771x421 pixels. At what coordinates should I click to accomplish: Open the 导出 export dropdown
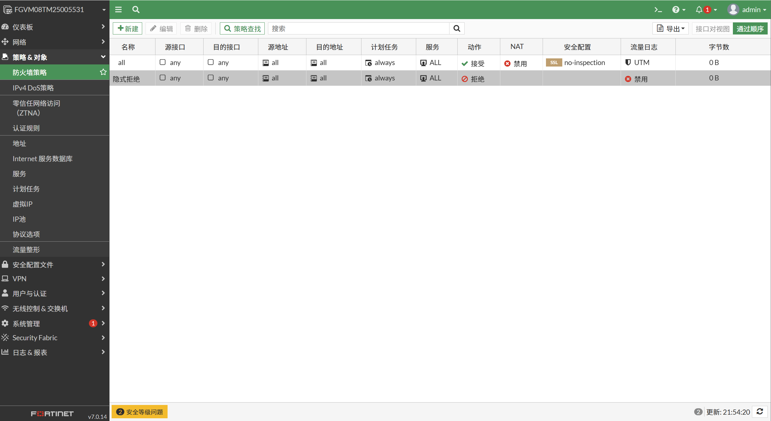671,28
